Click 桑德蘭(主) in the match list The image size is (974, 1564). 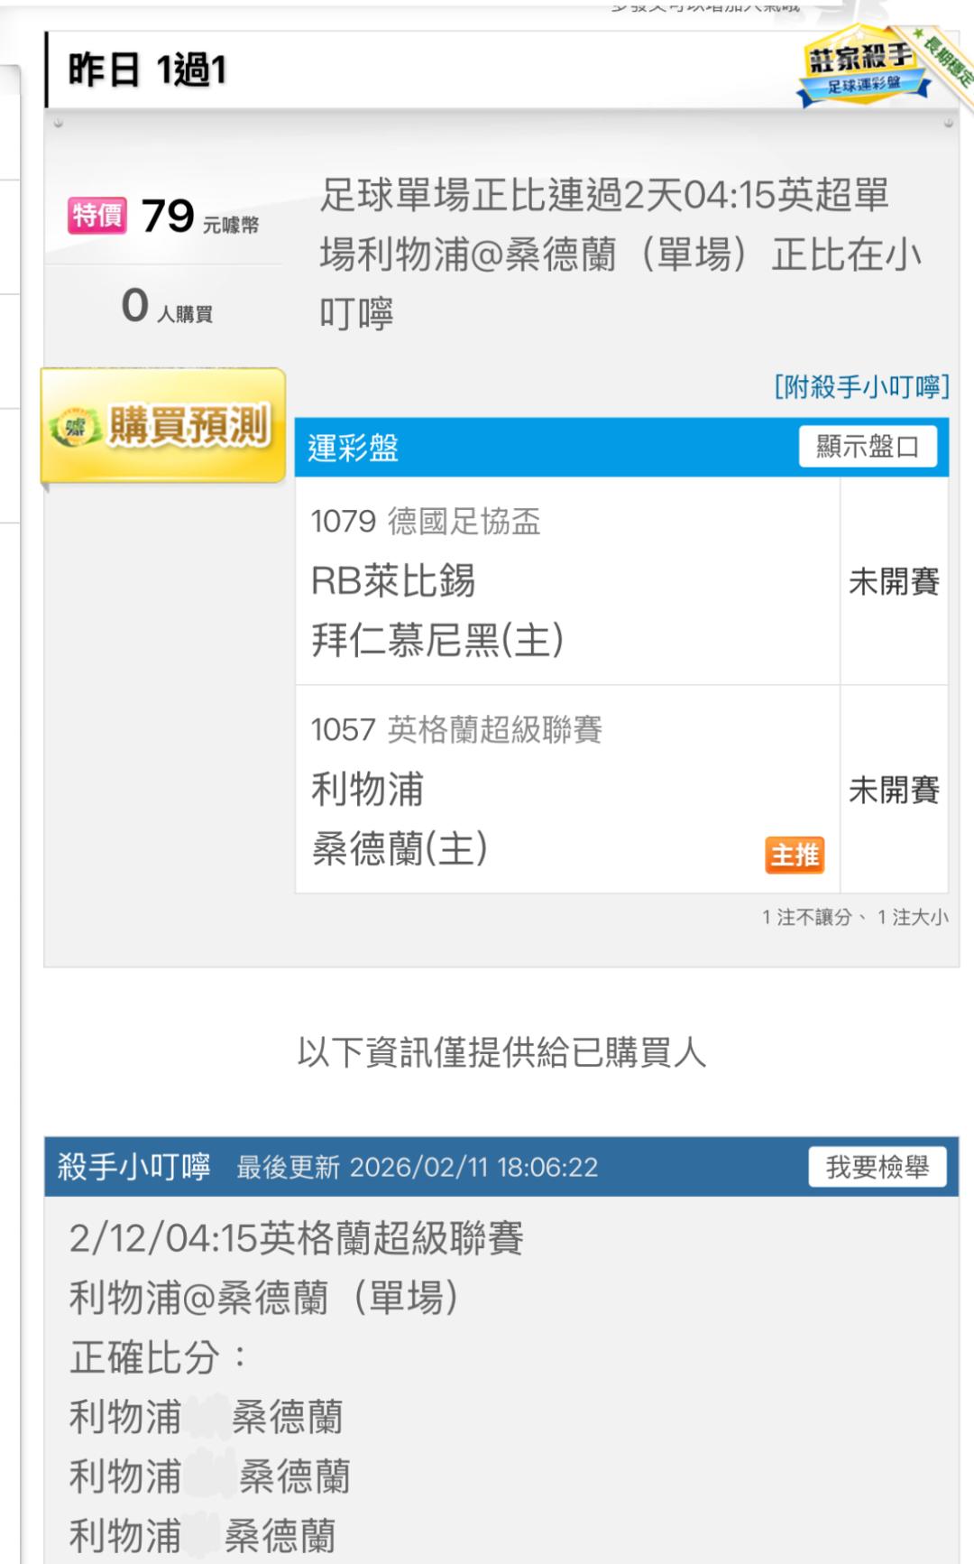(400, 848)
